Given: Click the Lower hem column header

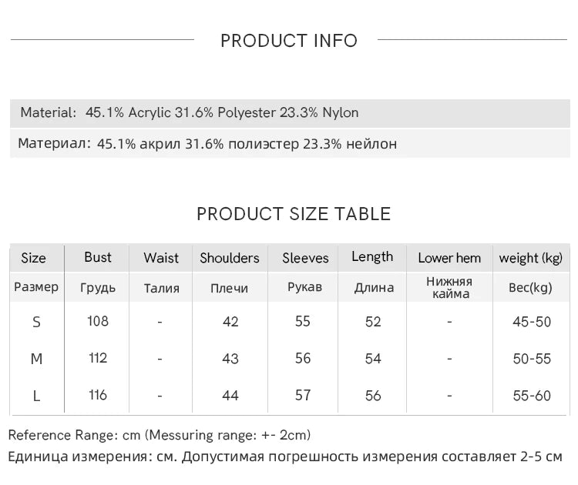Looking at the screenshot, I should tap(449, 258).
